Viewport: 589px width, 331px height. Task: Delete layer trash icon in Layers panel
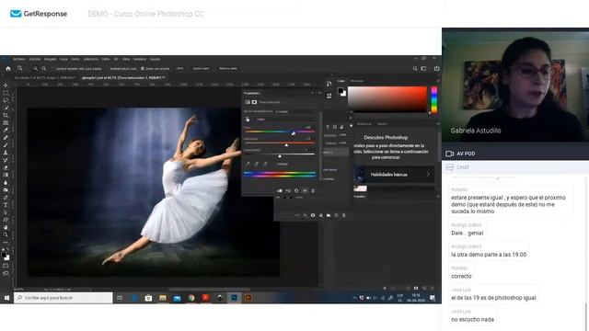tap(343, 215)
